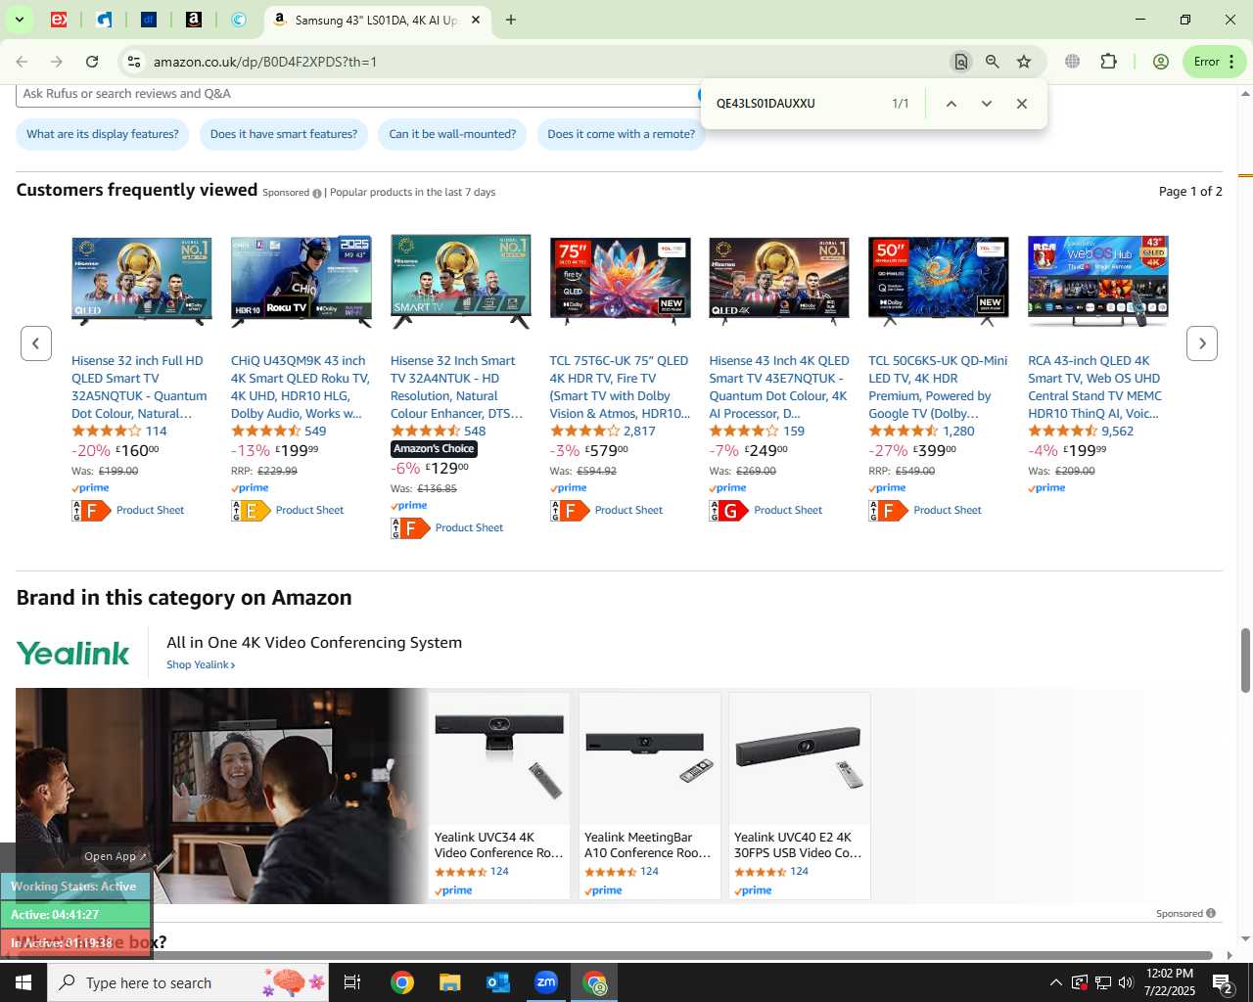Viewport: 1253px width, 1002px height.
Task: Open the Chrome profile icon
Action: pyautogui.click(x=1161, y=62)
